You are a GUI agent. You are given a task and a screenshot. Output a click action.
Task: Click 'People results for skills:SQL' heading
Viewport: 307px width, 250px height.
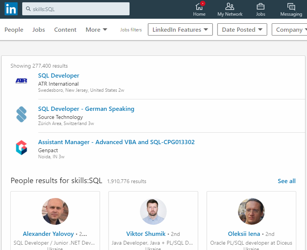coord(56,180)
